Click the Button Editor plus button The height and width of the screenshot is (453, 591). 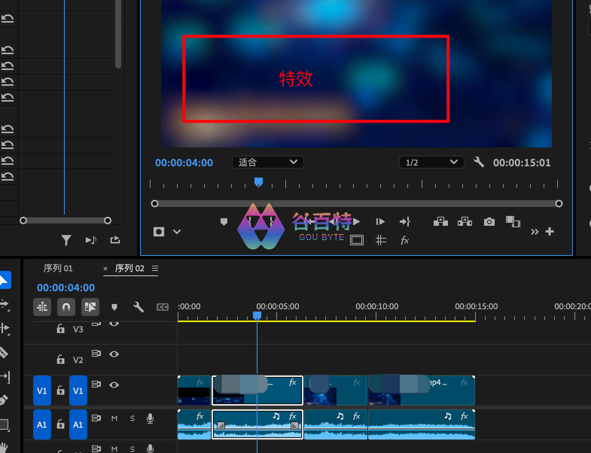pos(550,232)
